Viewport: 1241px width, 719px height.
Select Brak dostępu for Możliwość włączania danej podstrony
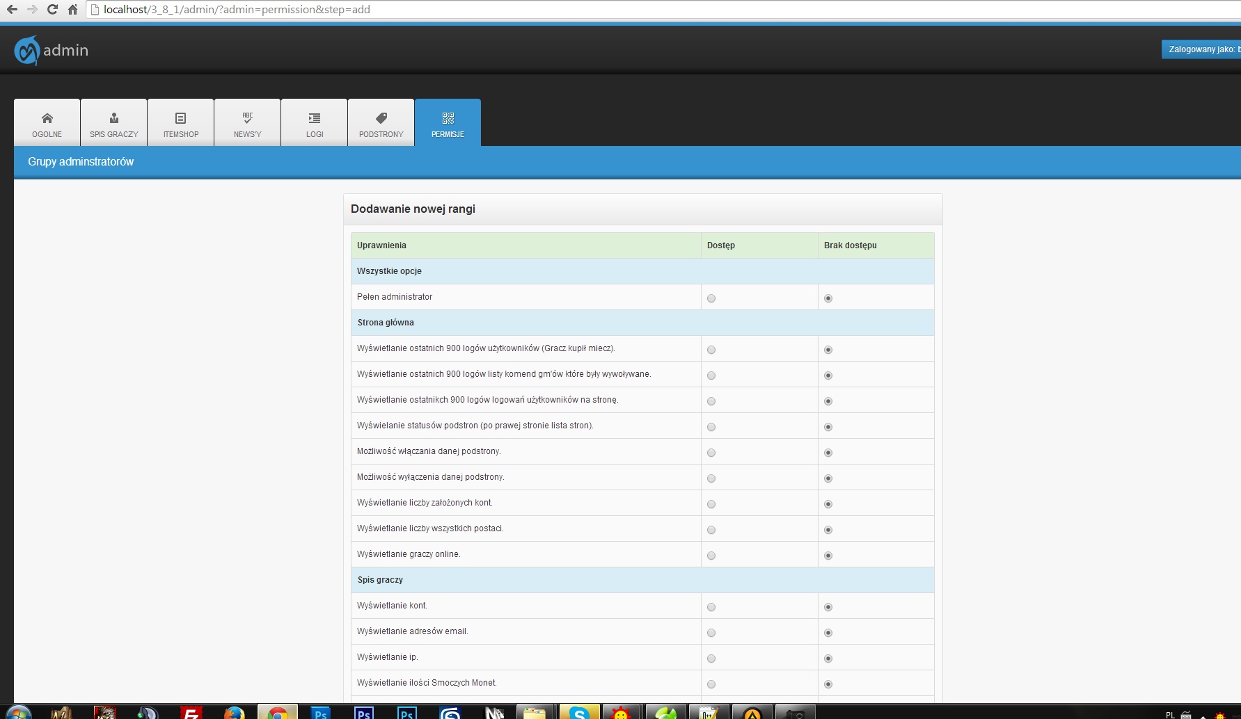pyautogui.click(x=828, y=453)
